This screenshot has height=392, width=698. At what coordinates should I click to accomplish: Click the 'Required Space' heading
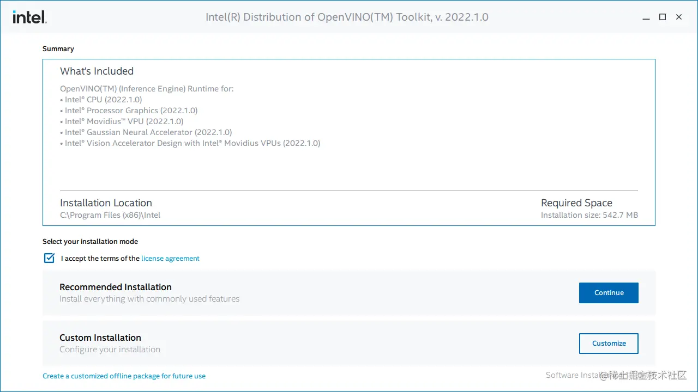click(x=576, y=203)
